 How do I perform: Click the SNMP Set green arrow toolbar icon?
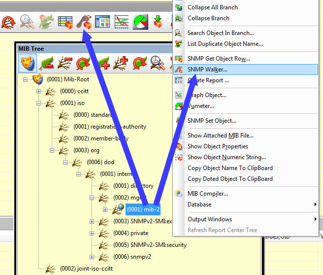click(158, 22)
